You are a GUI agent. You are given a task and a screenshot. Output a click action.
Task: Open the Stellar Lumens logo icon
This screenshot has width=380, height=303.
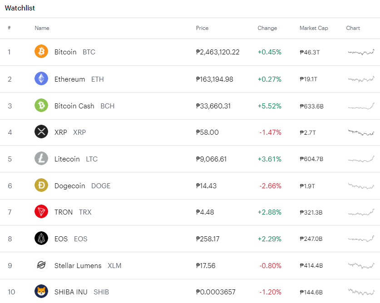pos(41,265)
